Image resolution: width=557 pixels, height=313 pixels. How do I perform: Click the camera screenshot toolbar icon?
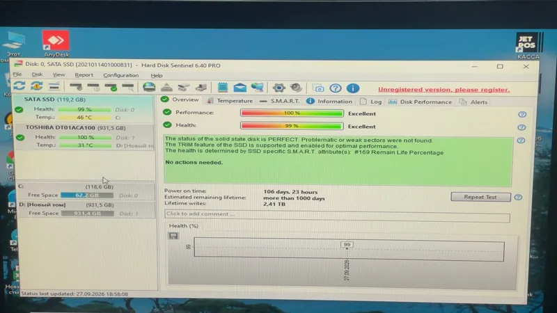pyautogui.click(x=319, y=88)
